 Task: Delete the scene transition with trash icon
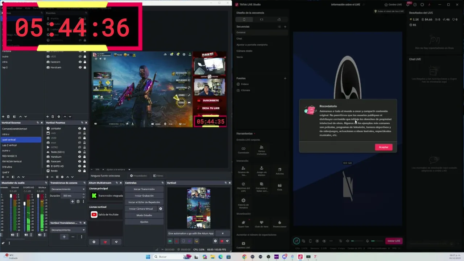point(78,202)
